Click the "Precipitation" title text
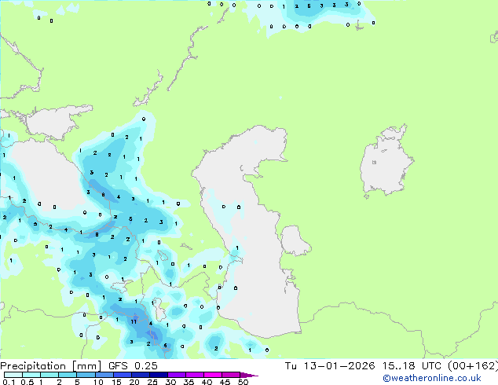 point(33,366)
